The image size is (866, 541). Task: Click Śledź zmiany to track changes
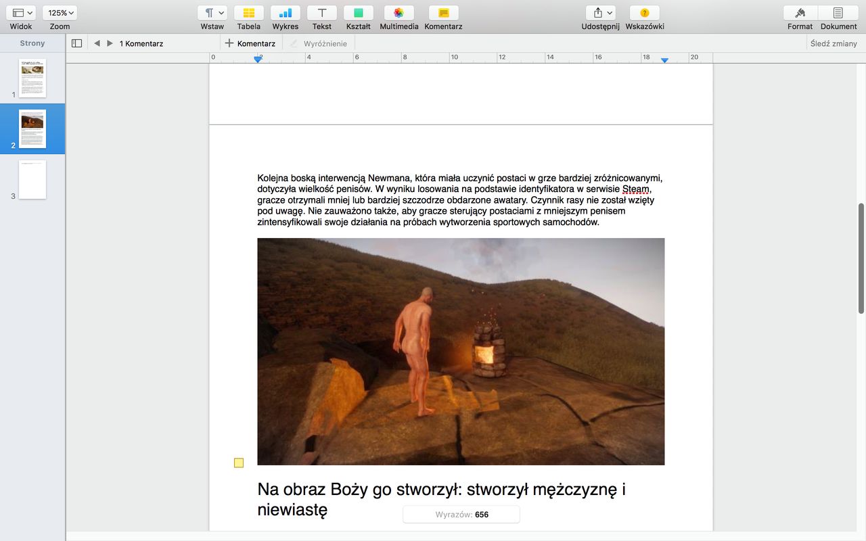tap(833, 43)
